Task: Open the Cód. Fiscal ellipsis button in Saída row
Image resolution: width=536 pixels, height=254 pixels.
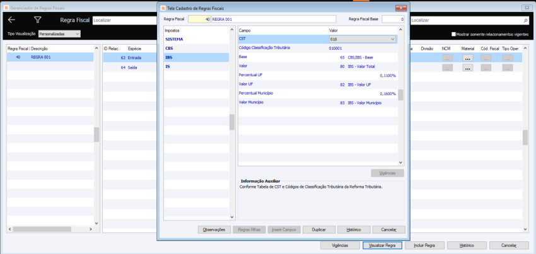Action: click(x=486, y=67)
